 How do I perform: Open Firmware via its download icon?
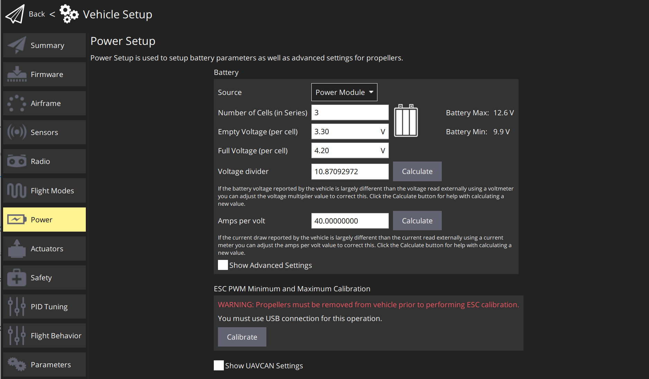coord(17,74)
